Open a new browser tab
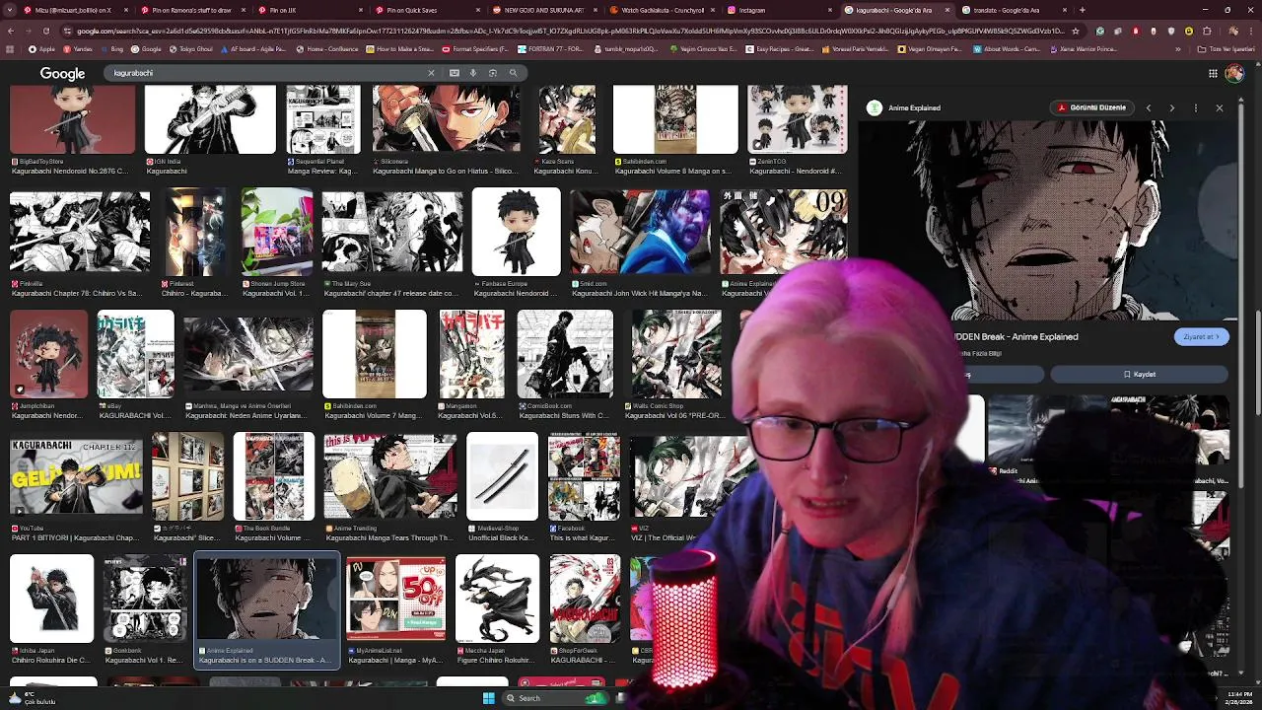The height and width of the screenshot is (710, 1262). pyautogui.click(x=1083, y=10)
